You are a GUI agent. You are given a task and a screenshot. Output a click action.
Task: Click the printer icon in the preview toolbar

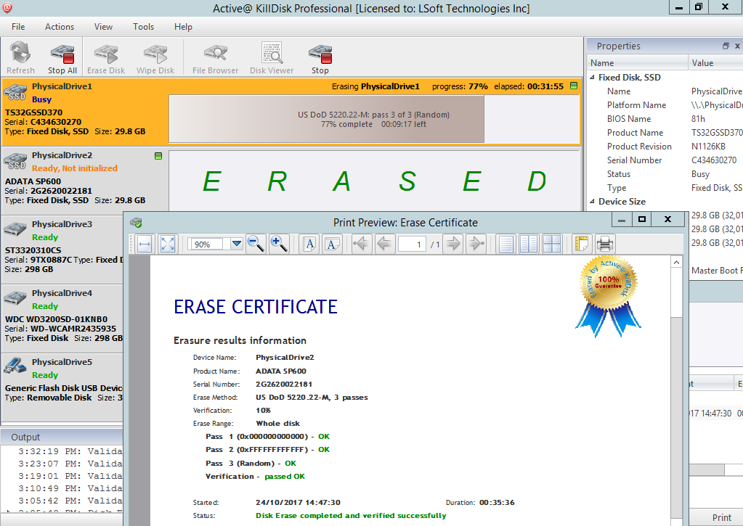[x=605, y=244]
